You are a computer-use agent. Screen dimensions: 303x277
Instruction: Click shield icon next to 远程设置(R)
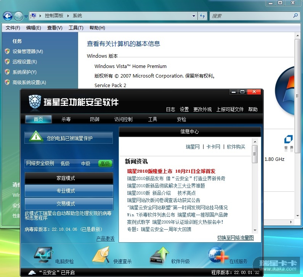tap(7, 62)
